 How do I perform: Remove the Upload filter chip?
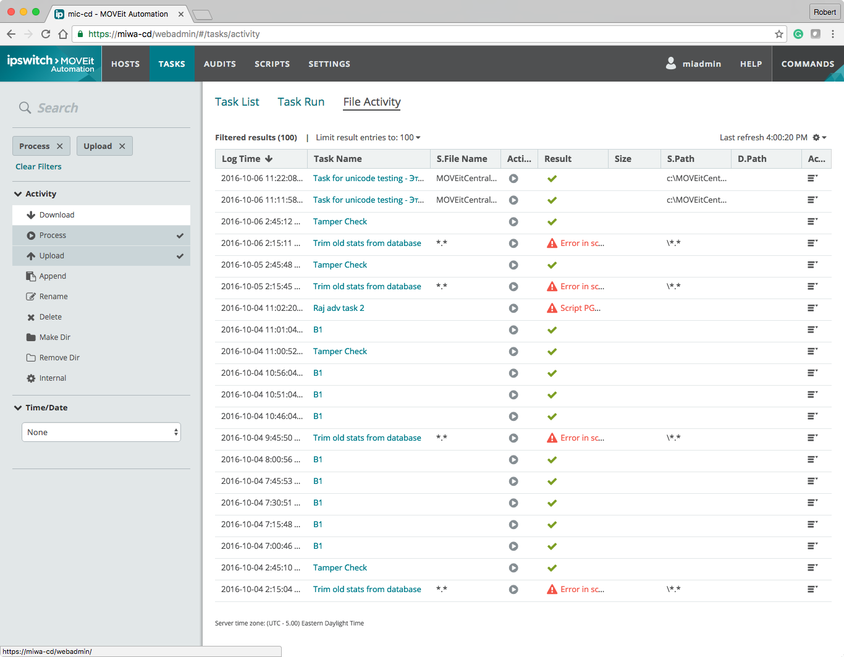point(122,146)
